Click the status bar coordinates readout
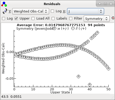 pyautogui.click(x=11, y=97)
